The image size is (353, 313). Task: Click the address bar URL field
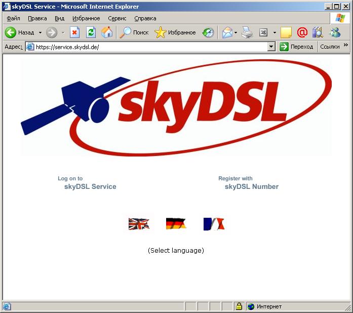[x=151, y=47]
